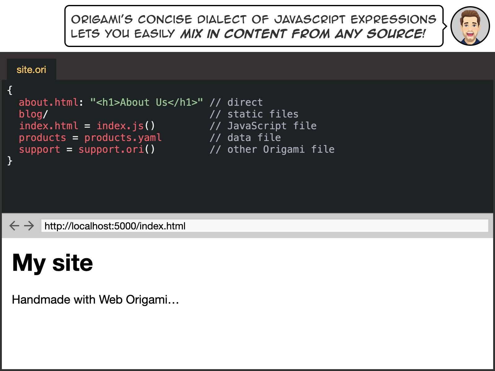Click the cartoon man avatar

470,26
